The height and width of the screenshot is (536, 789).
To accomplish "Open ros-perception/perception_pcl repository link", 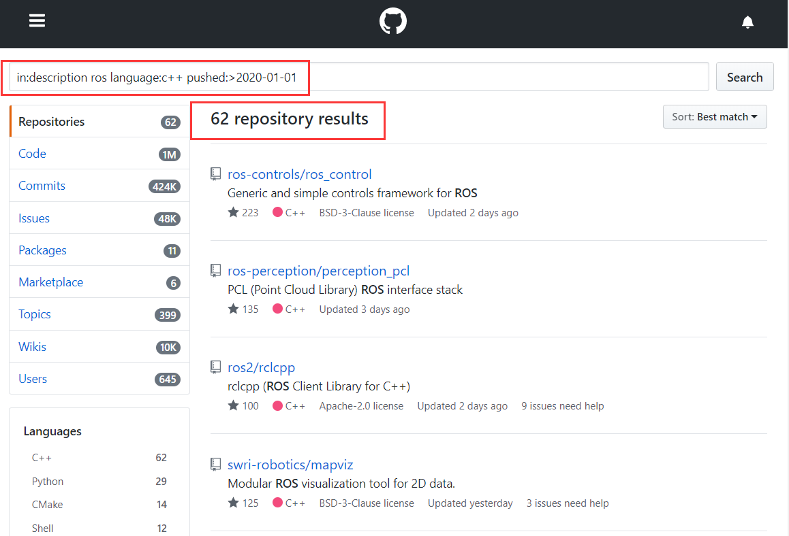I will point(318,271).
